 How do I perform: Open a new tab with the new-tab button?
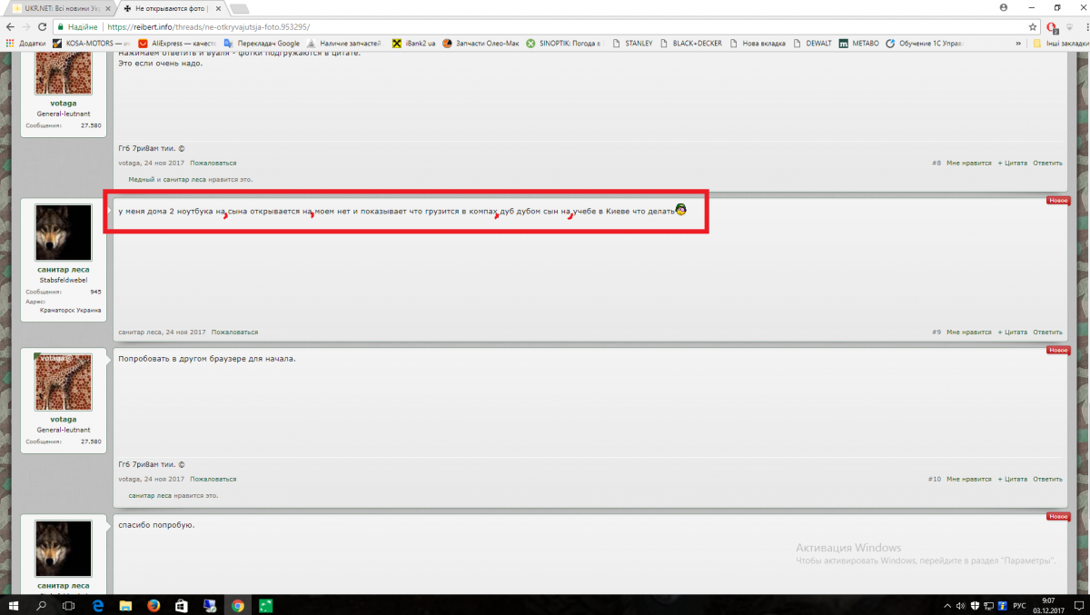[240, 8]
